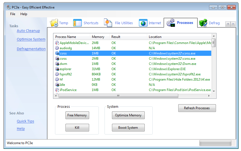This screenshot has height=151, width=241.
Task: Click the dwm process gear icon
Action: click(x=57, y=64)
